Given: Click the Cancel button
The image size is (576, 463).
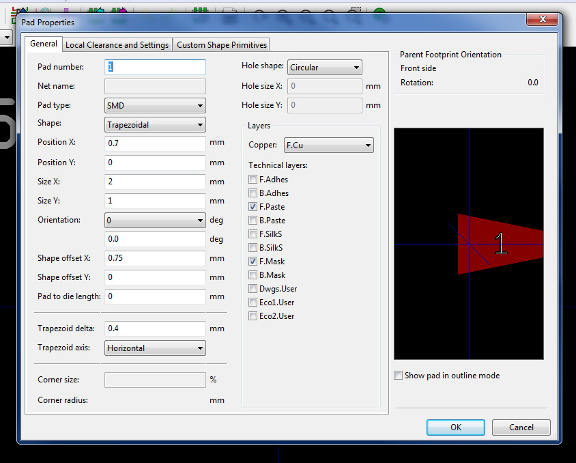Looking at the screenshot, I should (x=521, y=427).
